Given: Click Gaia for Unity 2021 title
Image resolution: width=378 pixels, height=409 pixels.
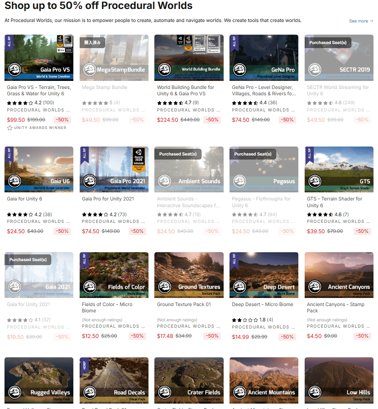Looking at the screenshot, I should 28,304.
